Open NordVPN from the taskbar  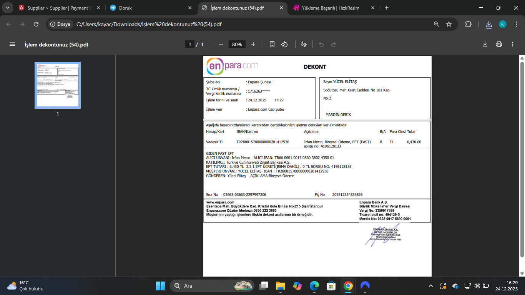click(x=365, y=286)
